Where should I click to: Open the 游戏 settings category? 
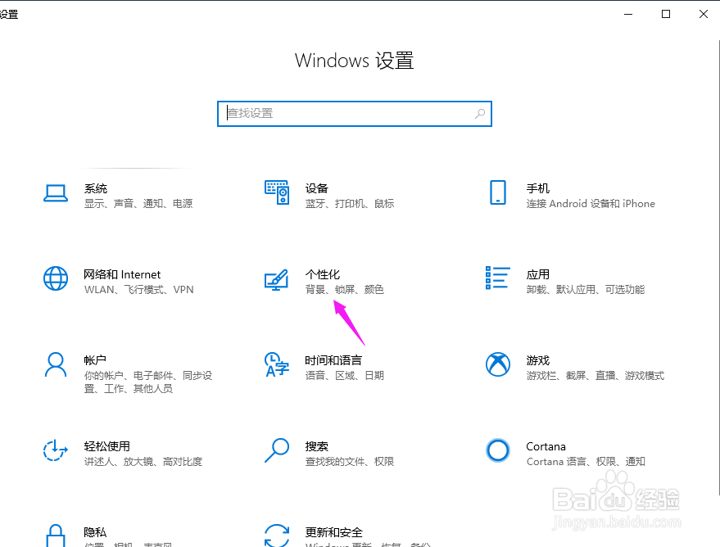537,360
